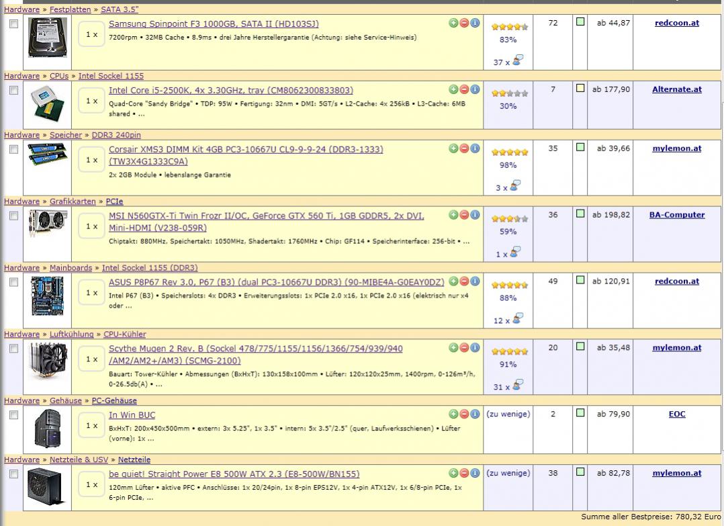The image size is (724, 526).
Task: Click the five-star rating of Corsair XMS3
Action: [x=510, y=152]
